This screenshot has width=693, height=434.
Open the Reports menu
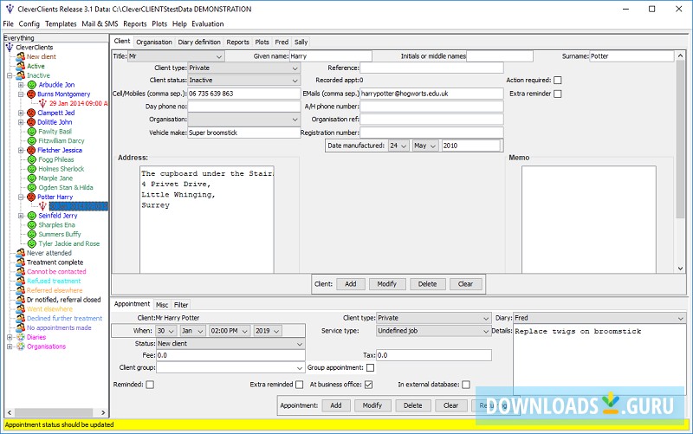coord(135,24)
